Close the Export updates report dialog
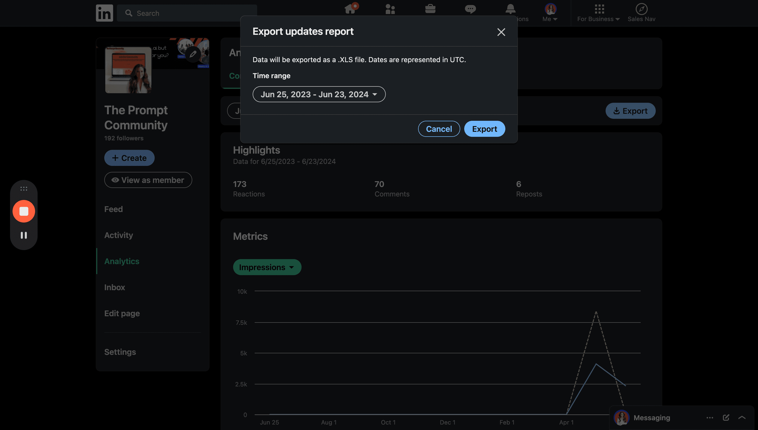This screenshot has height=430, width=758. click(501, 32)
